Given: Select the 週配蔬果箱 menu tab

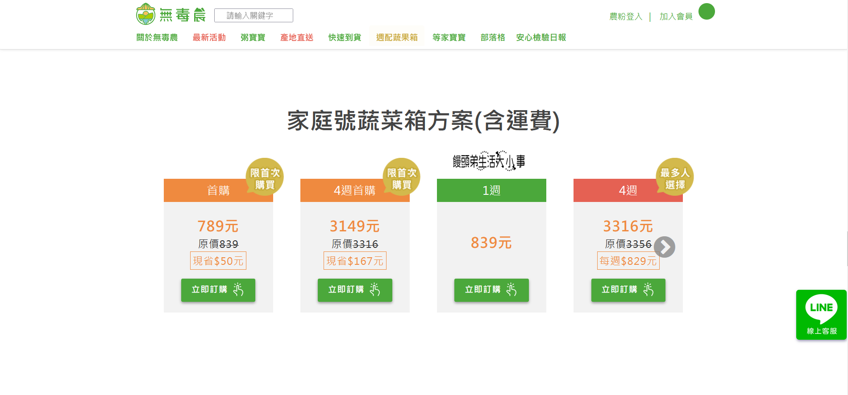Looking at the screenshot, I should [397, 37].
